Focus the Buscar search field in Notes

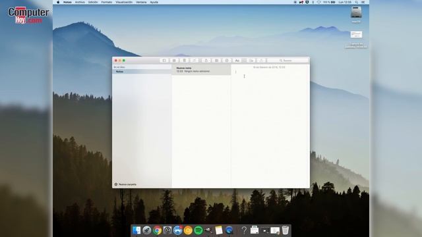click(x=287, y=61)
